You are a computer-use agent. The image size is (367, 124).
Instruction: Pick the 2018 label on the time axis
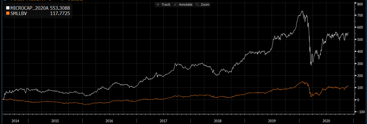click(218, 121)
